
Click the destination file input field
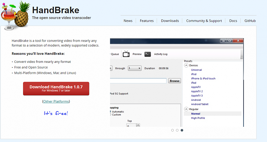[x=138, y=81]
